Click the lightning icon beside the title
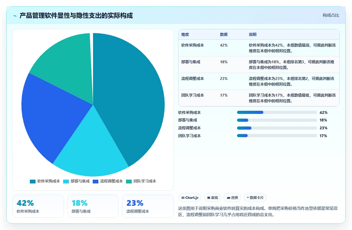The image size is (352, 230). click(15, 16)
